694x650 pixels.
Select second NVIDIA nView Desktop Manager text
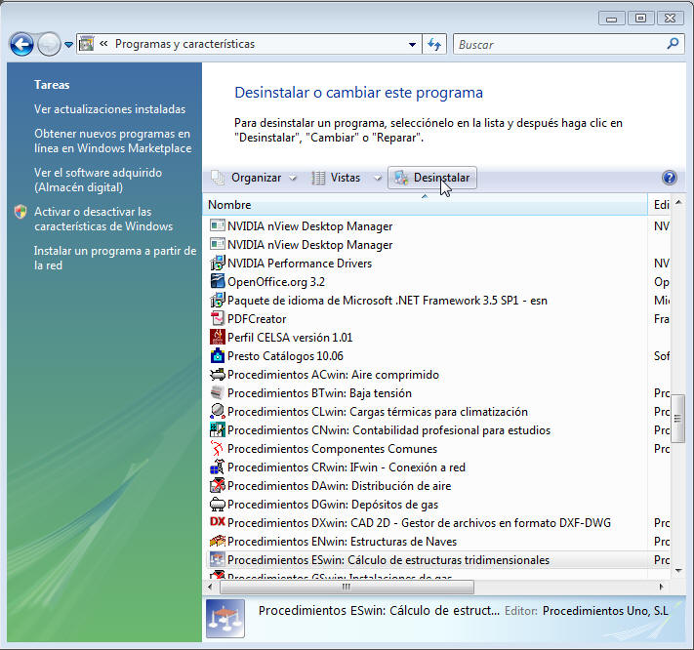(x=309, y=245)
